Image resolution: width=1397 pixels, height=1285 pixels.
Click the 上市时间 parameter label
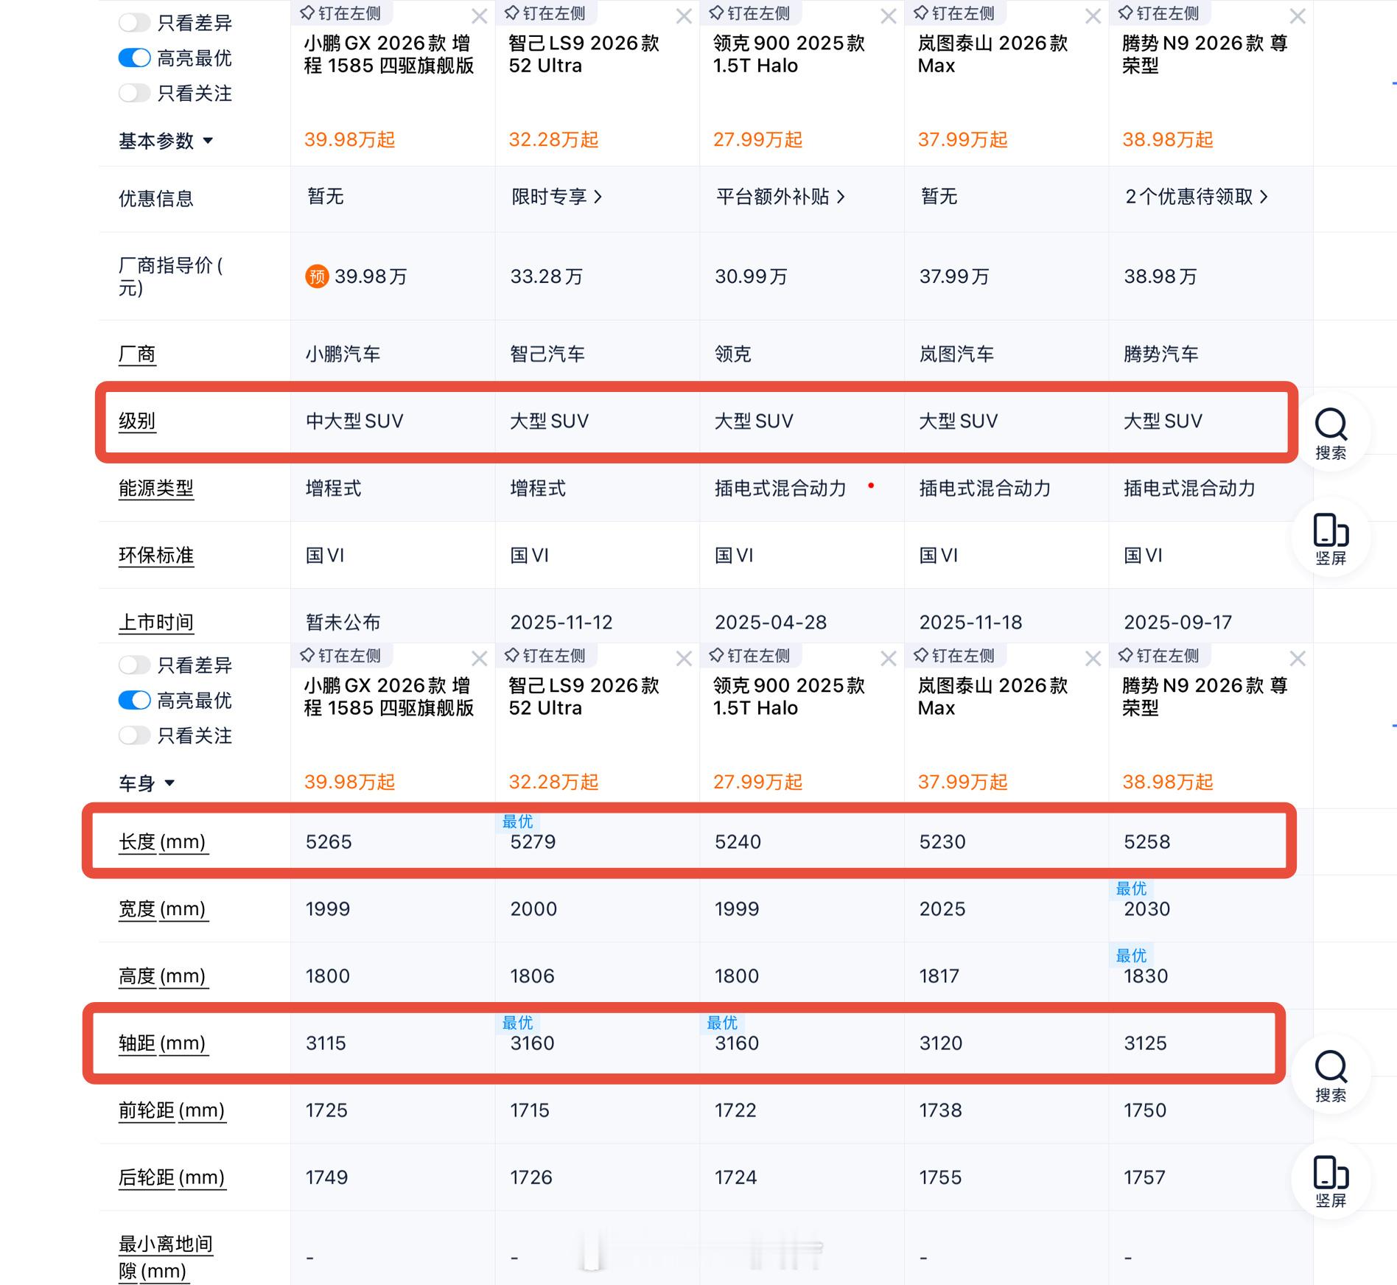click(156, 623)
